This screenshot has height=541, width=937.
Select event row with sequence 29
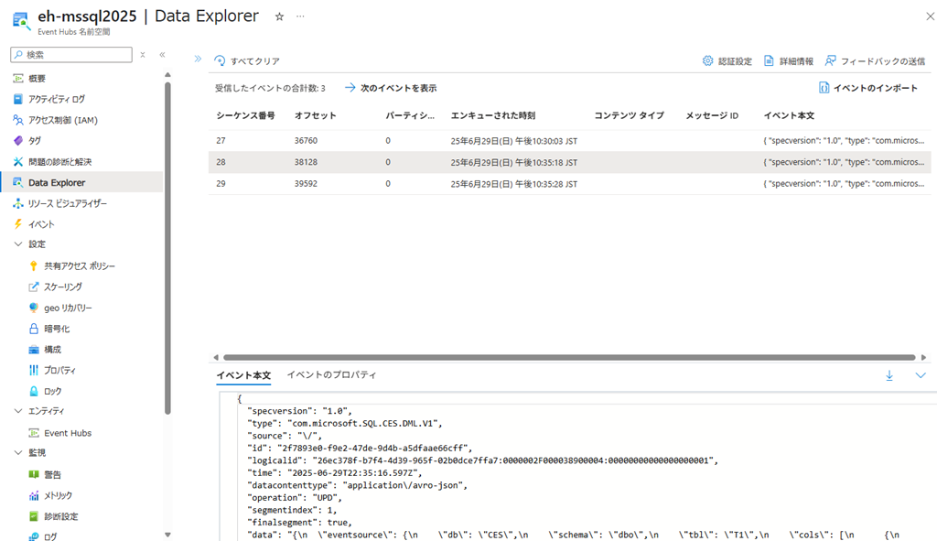569,184
